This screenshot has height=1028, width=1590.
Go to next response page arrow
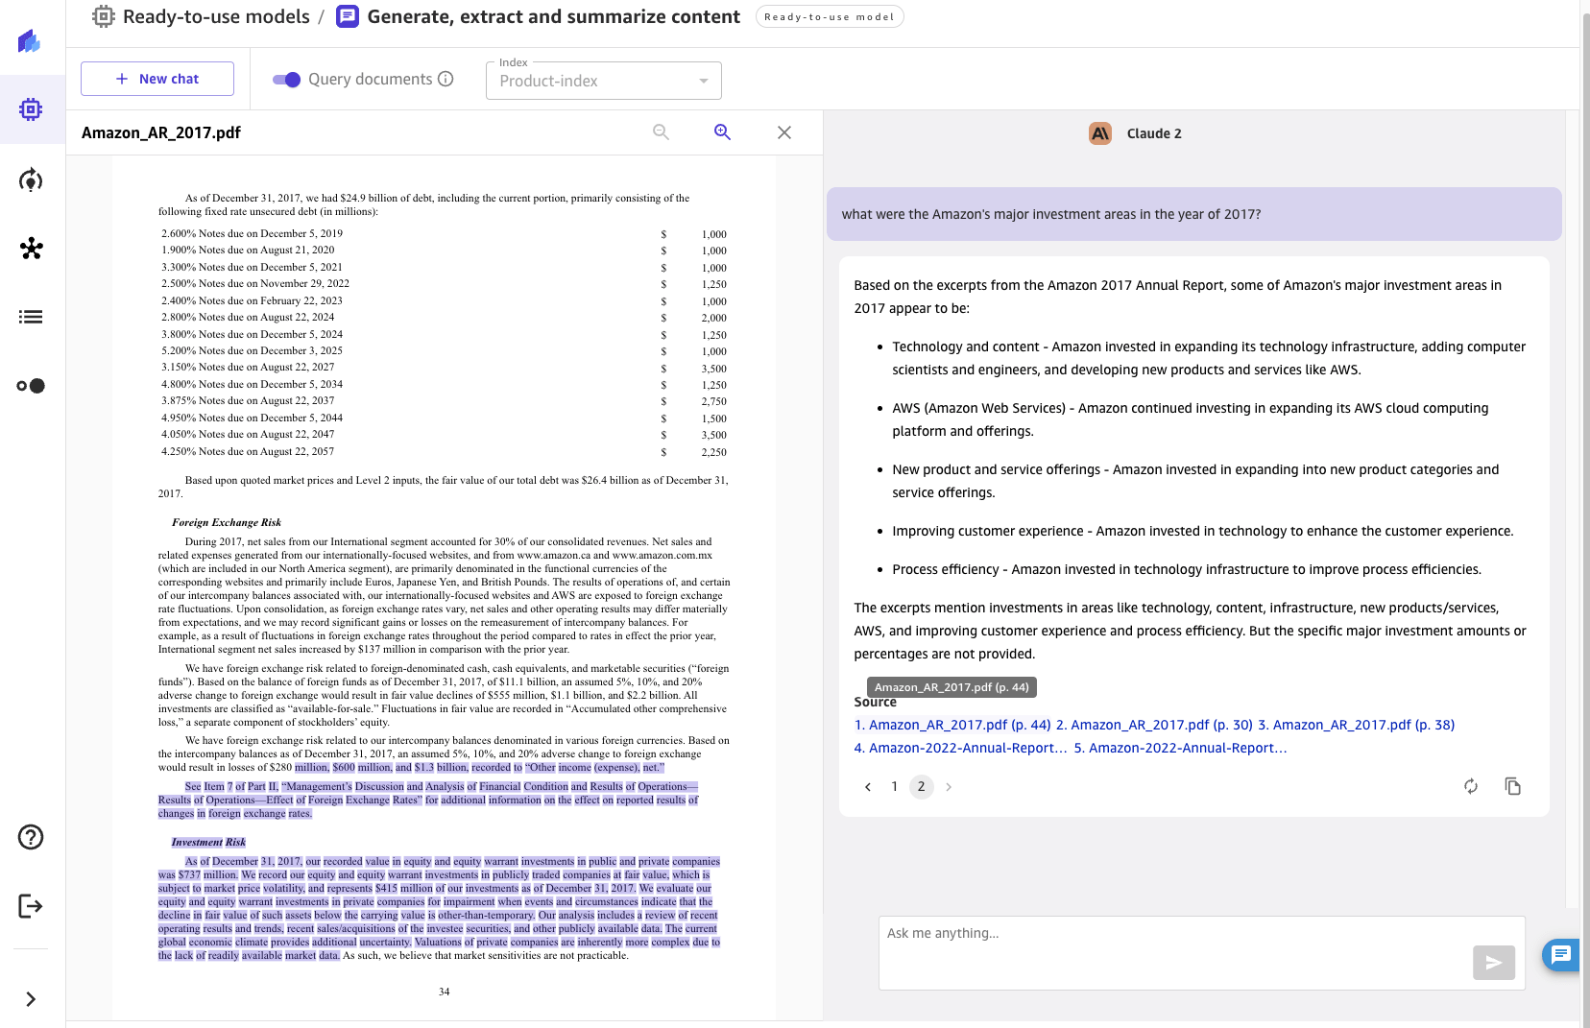[x=949, y=787]
